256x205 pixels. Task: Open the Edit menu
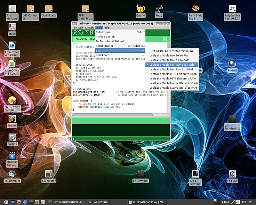[x=81, y=28]
